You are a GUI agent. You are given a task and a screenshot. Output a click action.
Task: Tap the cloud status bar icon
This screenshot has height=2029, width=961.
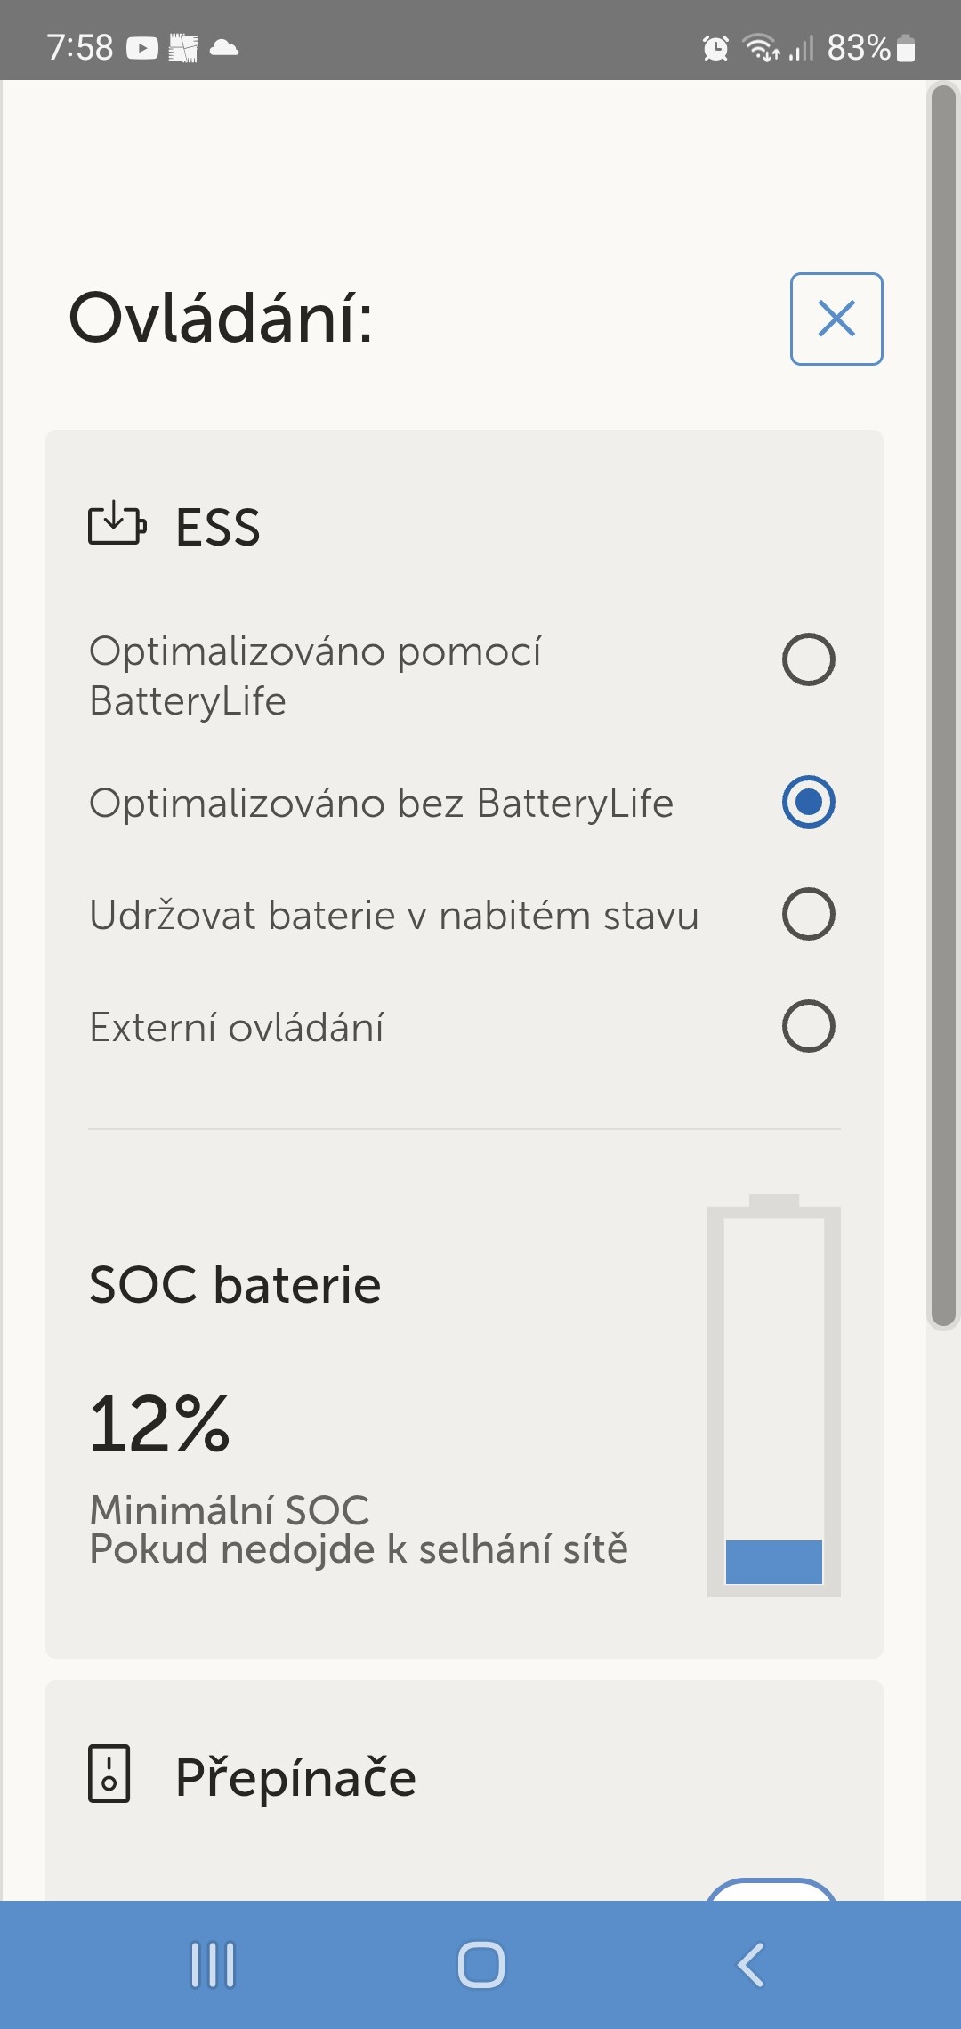(x=224, y=47)
